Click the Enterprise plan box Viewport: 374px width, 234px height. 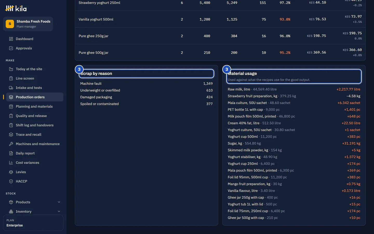click(33, 223)
